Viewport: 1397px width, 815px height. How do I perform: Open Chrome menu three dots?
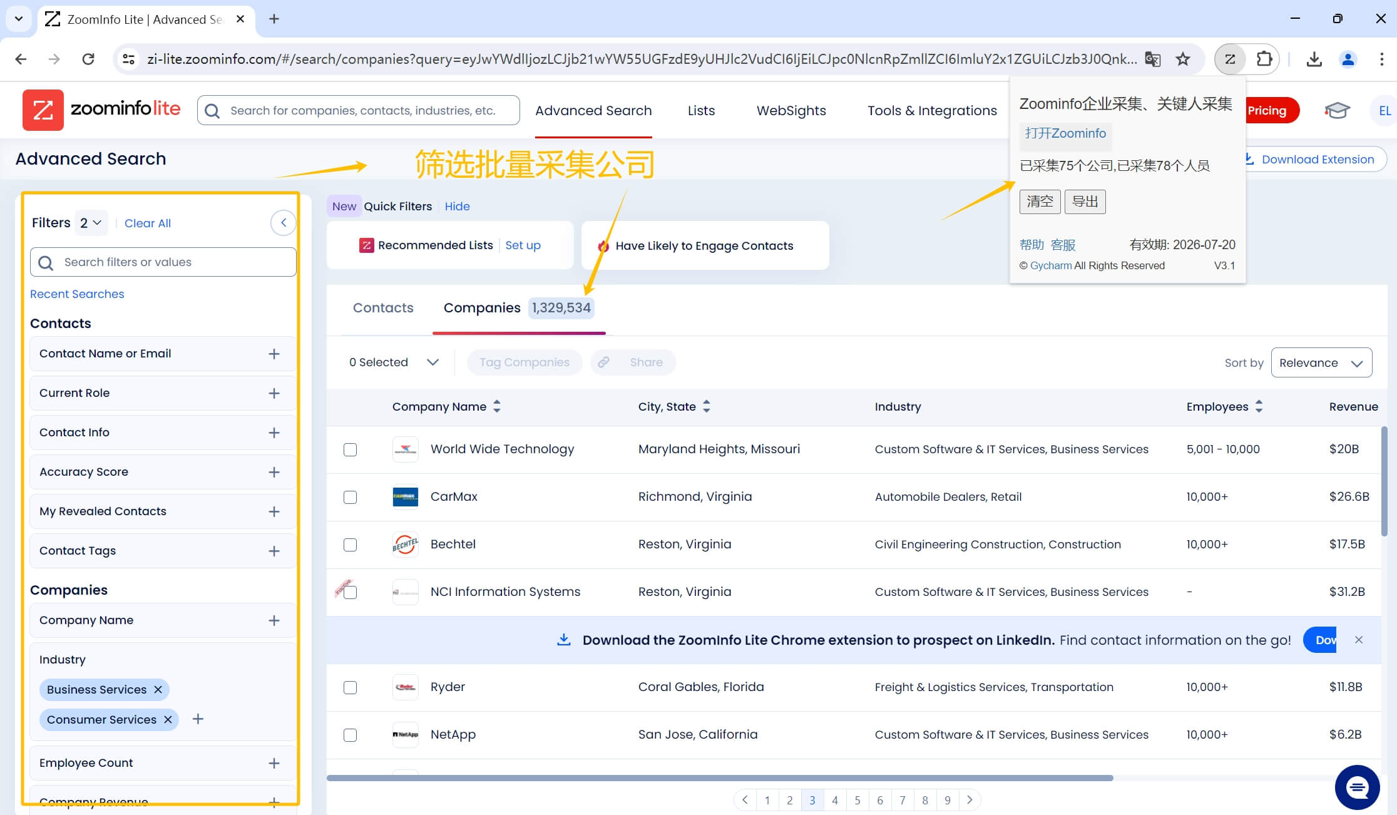click(x=1381, y=59)
